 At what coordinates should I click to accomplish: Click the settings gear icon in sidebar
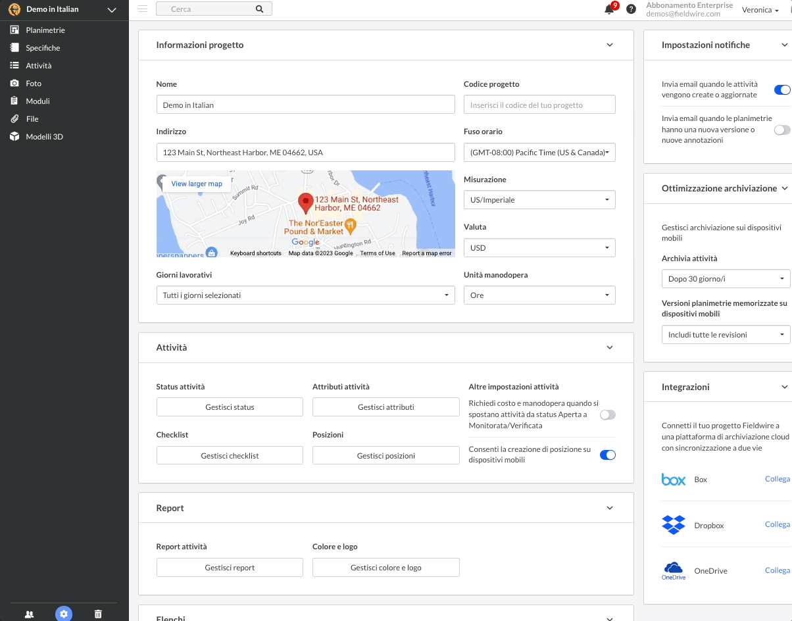click(x=64, y=614)
